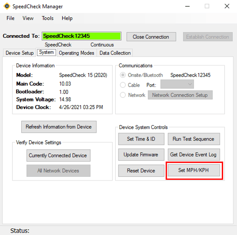Expand the Port dropdown
The image size is (237, 235).
point(177,84)
